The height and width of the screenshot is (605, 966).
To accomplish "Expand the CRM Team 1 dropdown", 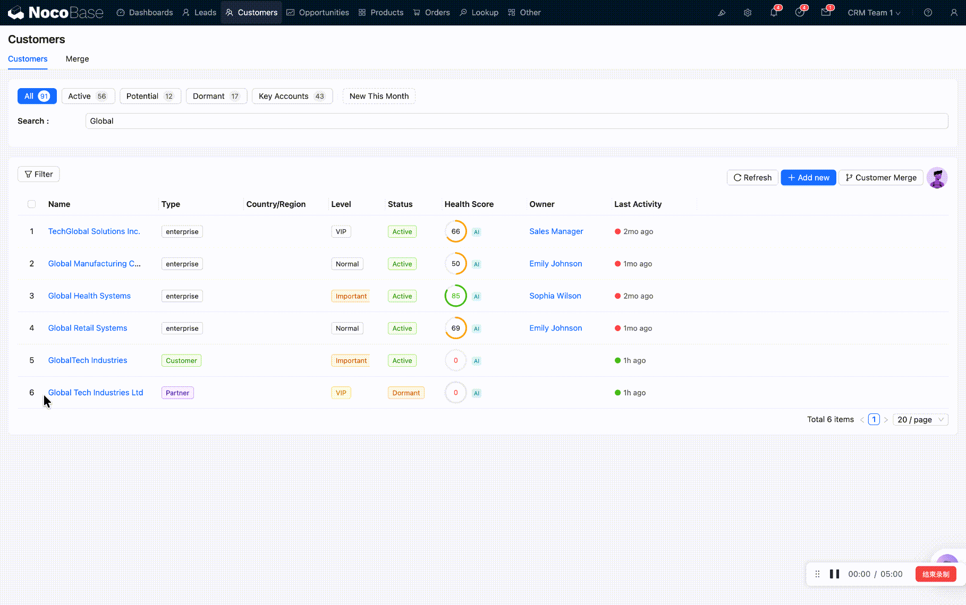I will [x=874, y=13].
